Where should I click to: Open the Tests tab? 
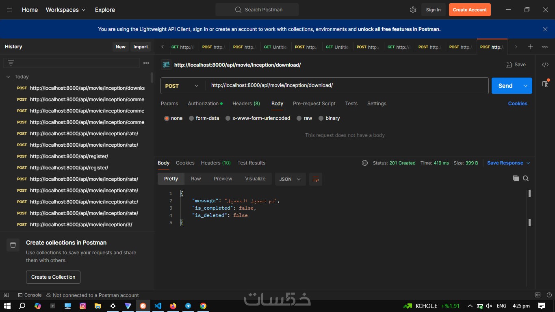[x=351, y=104]
